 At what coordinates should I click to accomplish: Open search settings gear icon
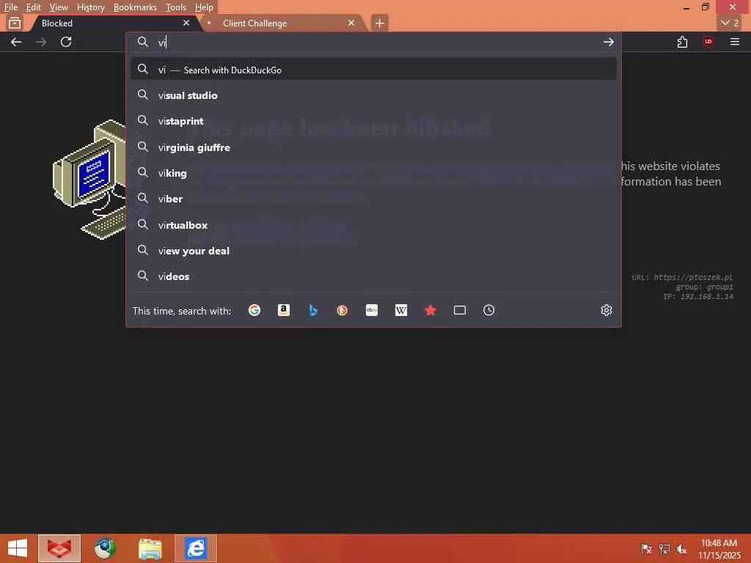(x=607, y=310)
